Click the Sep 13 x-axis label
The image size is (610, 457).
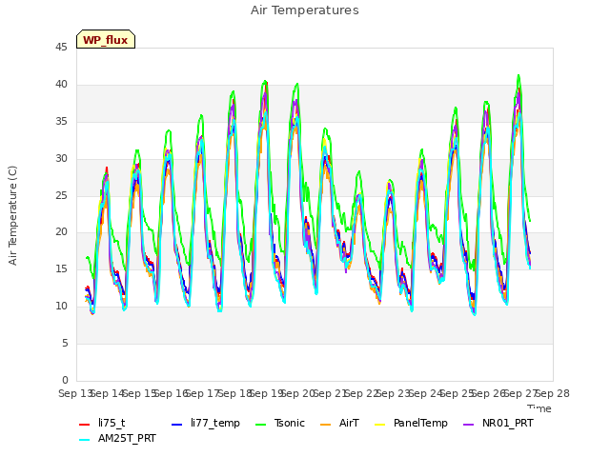(x=75, y=393)
